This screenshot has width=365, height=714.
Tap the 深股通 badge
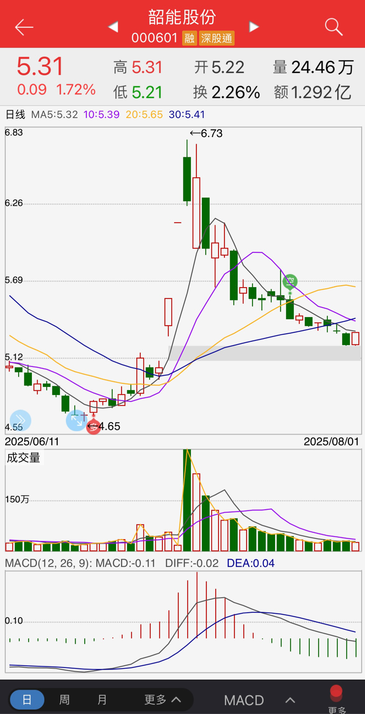(x=217, y=38)
